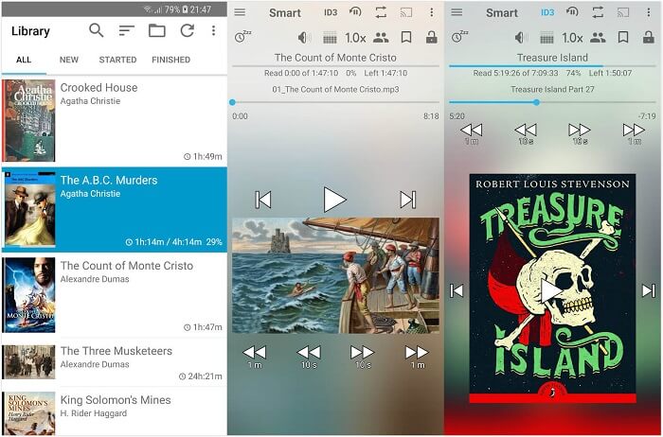Image resolution: width=663 pixels, height=437 pixels.
Task: Play The Count of Monte Cristo
Action: [x=334, y=199]
